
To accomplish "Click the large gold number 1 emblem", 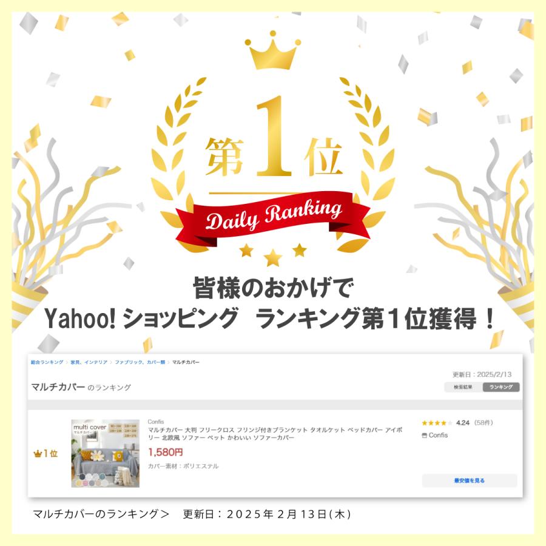I will pos(274,136).
